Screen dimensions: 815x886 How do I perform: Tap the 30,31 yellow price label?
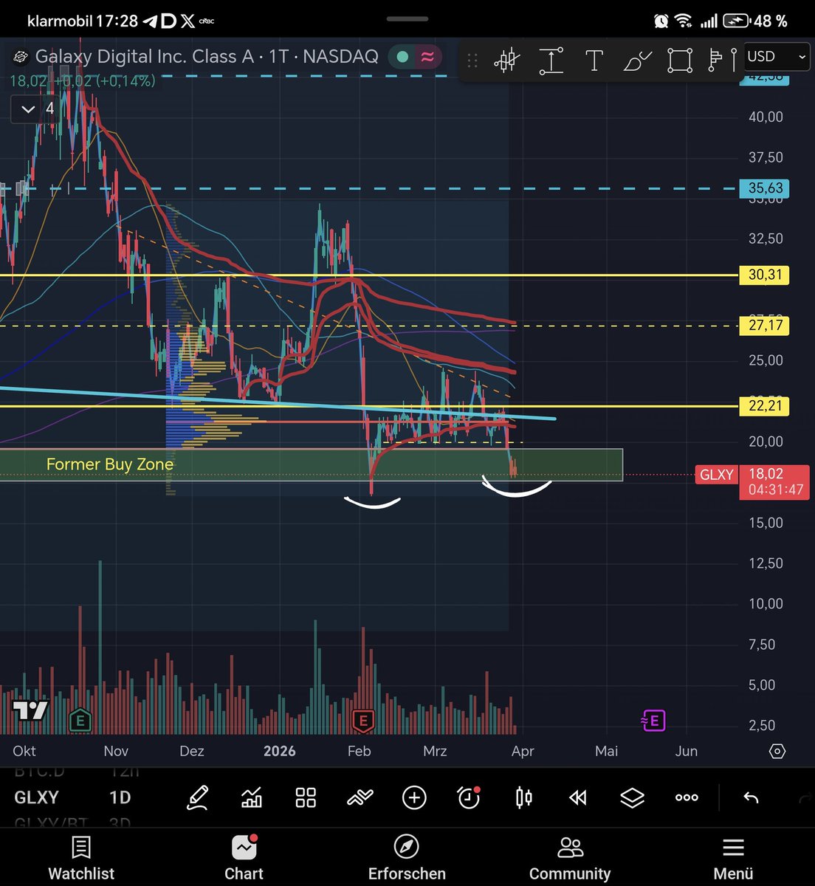[765, 275]
